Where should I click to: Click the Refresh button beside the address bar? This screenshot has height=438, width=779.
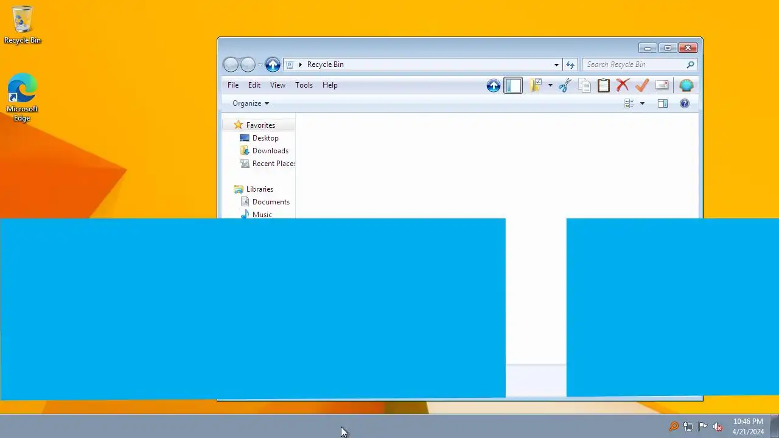pyautogui.click(x=570, y=64)
